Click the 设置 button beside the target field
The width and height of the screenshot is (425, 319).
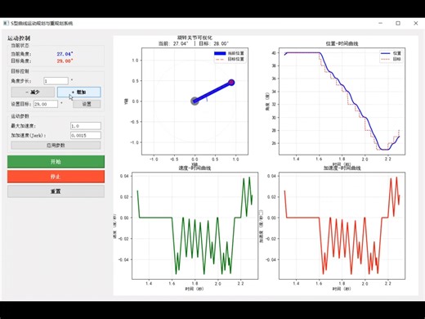coord(87,104)
